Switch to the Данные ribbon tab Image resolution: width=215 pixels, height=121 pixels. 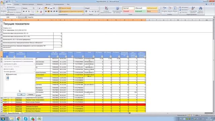(48, 4)
